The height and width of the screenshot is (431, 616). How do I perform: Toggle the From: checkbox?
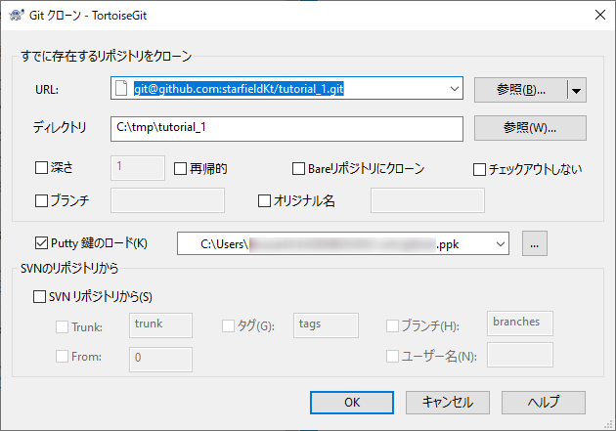click(62, 357)
